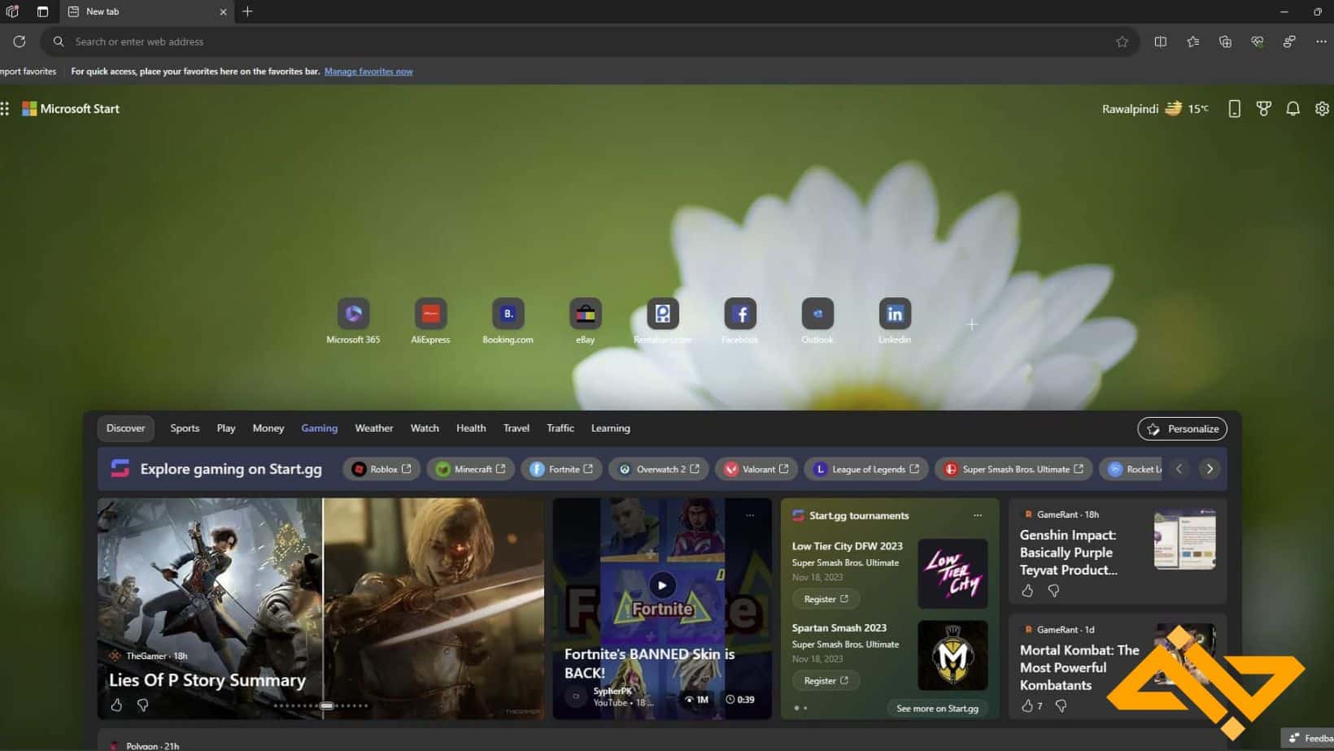Switch to the Play tab
Screen dimensions: 1334x751
226,428
